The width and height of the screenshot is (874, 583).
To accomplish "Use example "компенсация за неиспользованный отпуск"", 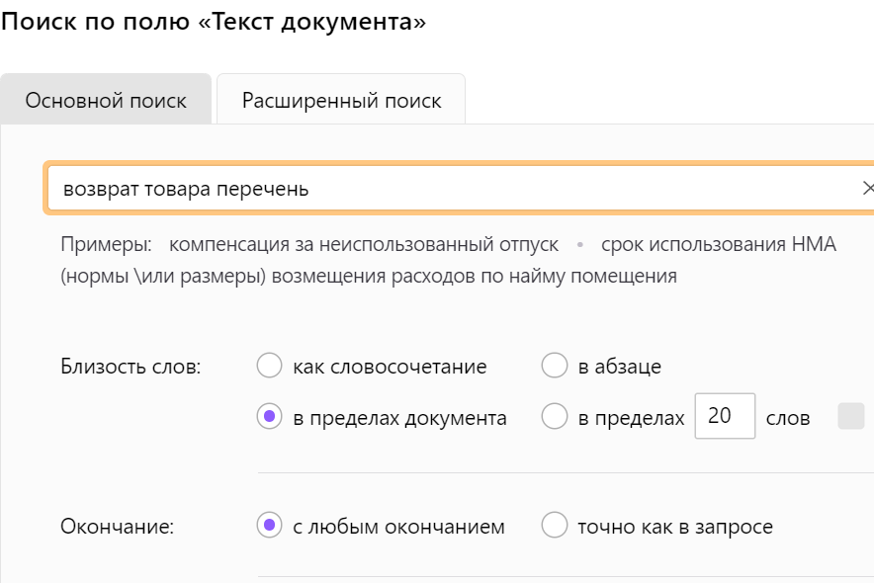I will 364,244.
